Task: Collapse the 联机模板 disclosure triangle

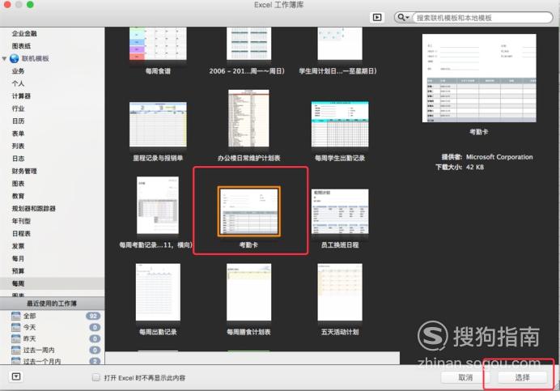Action: tap(4, 58)
